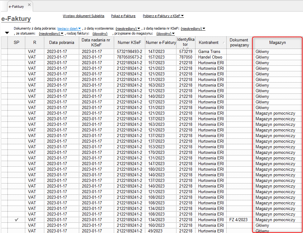Open the z datą nadania nr KSeF dropdown

(x=193, y=29)
